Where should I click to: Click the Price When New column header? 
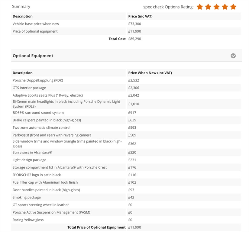[150, 73]
